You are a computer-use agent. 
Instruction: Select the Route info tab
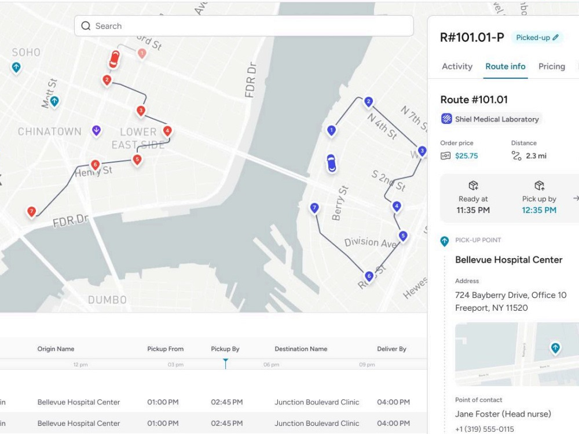pos(505,67)
